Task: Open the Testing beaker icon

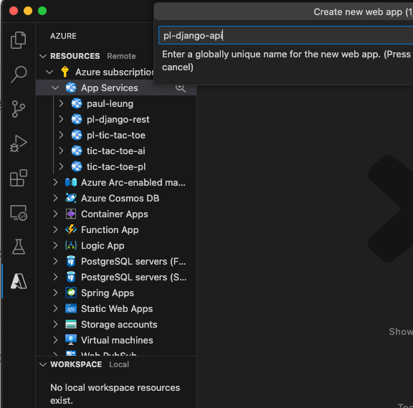Action: pyautogui.click(x=19, y=247)
